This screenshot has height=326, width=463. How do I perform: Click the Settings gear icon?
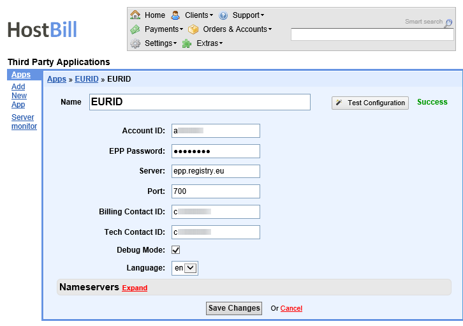click(x=135, y=43)
